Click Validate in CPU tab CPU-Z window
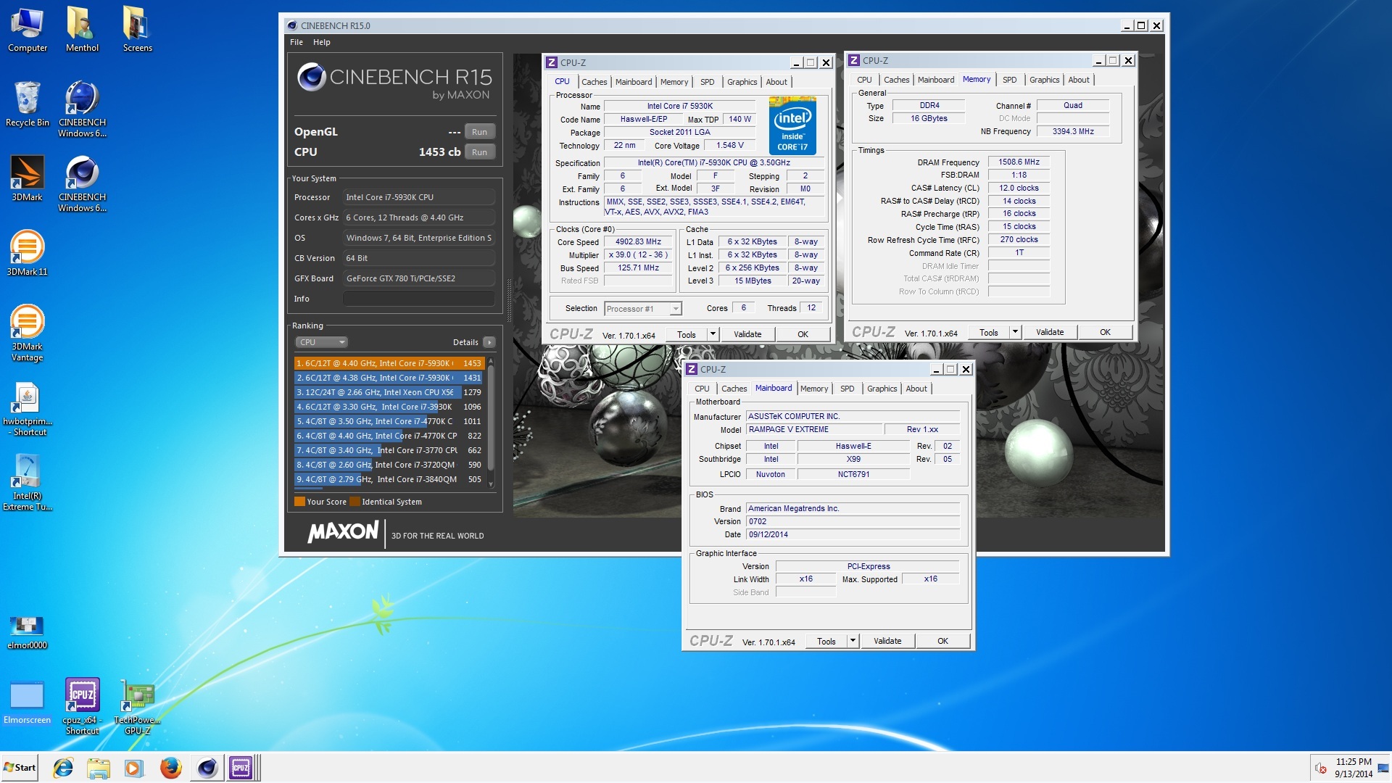The image size is (1392, 783). (747, 334)
